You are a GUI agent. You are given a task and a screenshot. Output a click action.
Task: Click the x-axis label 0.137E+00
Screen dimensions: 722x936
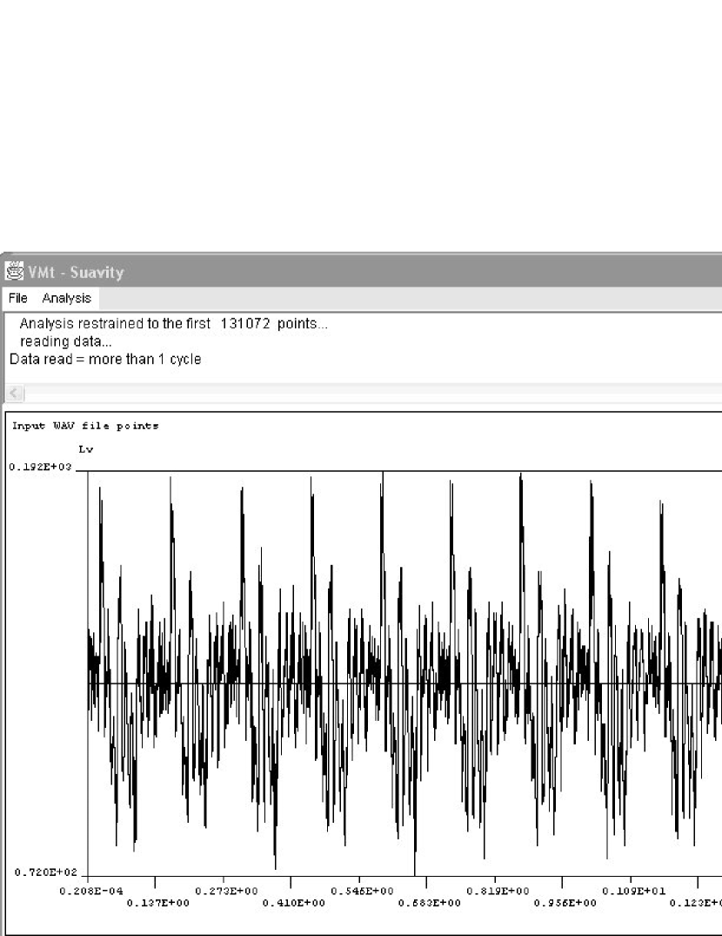tap(158, 903)
